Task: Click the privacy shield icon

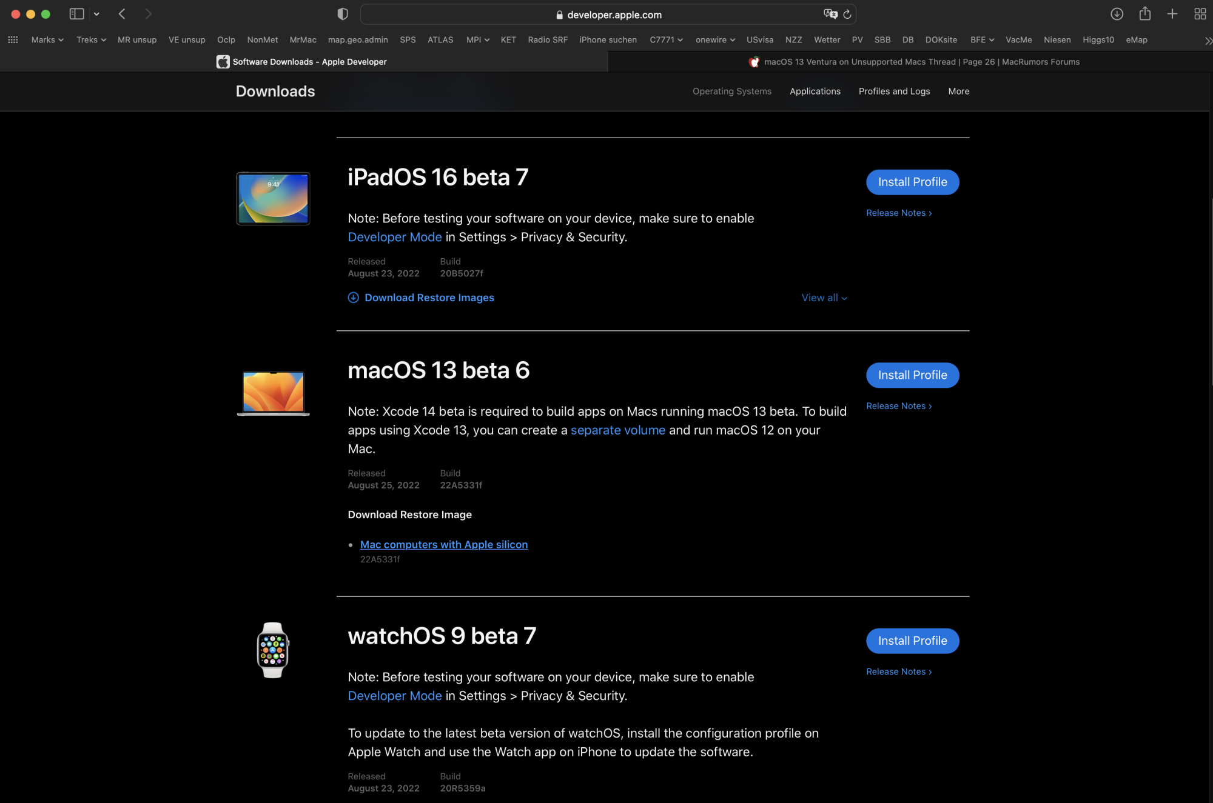Action: [343, 14]
